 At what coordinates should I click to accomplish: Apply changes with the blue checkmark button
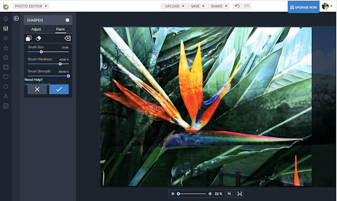tap(59, 89)
